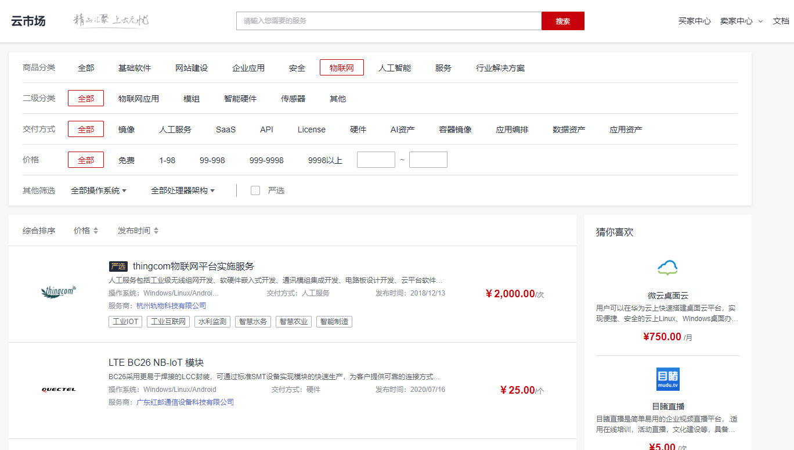Select 免费 price filter option
Viewport: 794px width, 450px height.
126,160
